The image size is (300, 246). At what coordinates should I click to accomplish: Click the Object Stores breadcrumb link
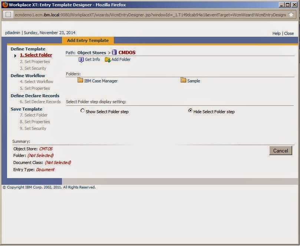91,52
